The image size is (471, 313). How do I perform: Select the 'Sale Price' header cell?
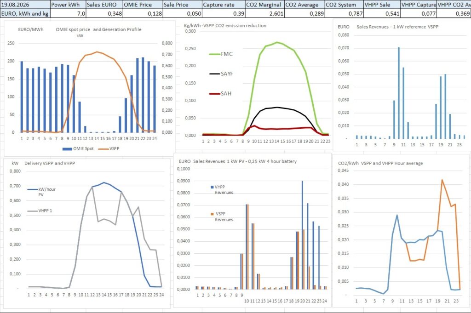pyautogui.click(x=183, y=5)
